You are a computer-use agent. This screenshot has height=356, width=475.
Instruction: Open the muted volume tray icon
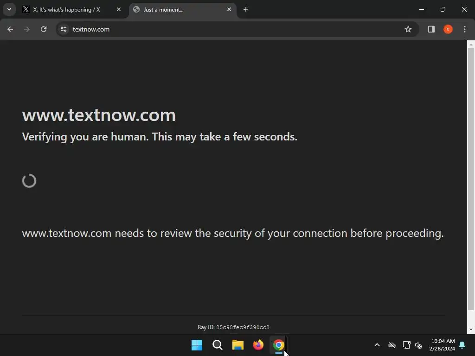click(418, 345)
